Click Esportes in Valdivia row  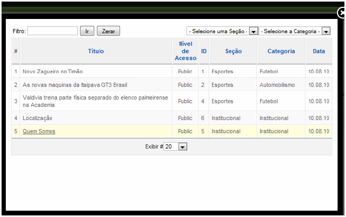[222, 101]
